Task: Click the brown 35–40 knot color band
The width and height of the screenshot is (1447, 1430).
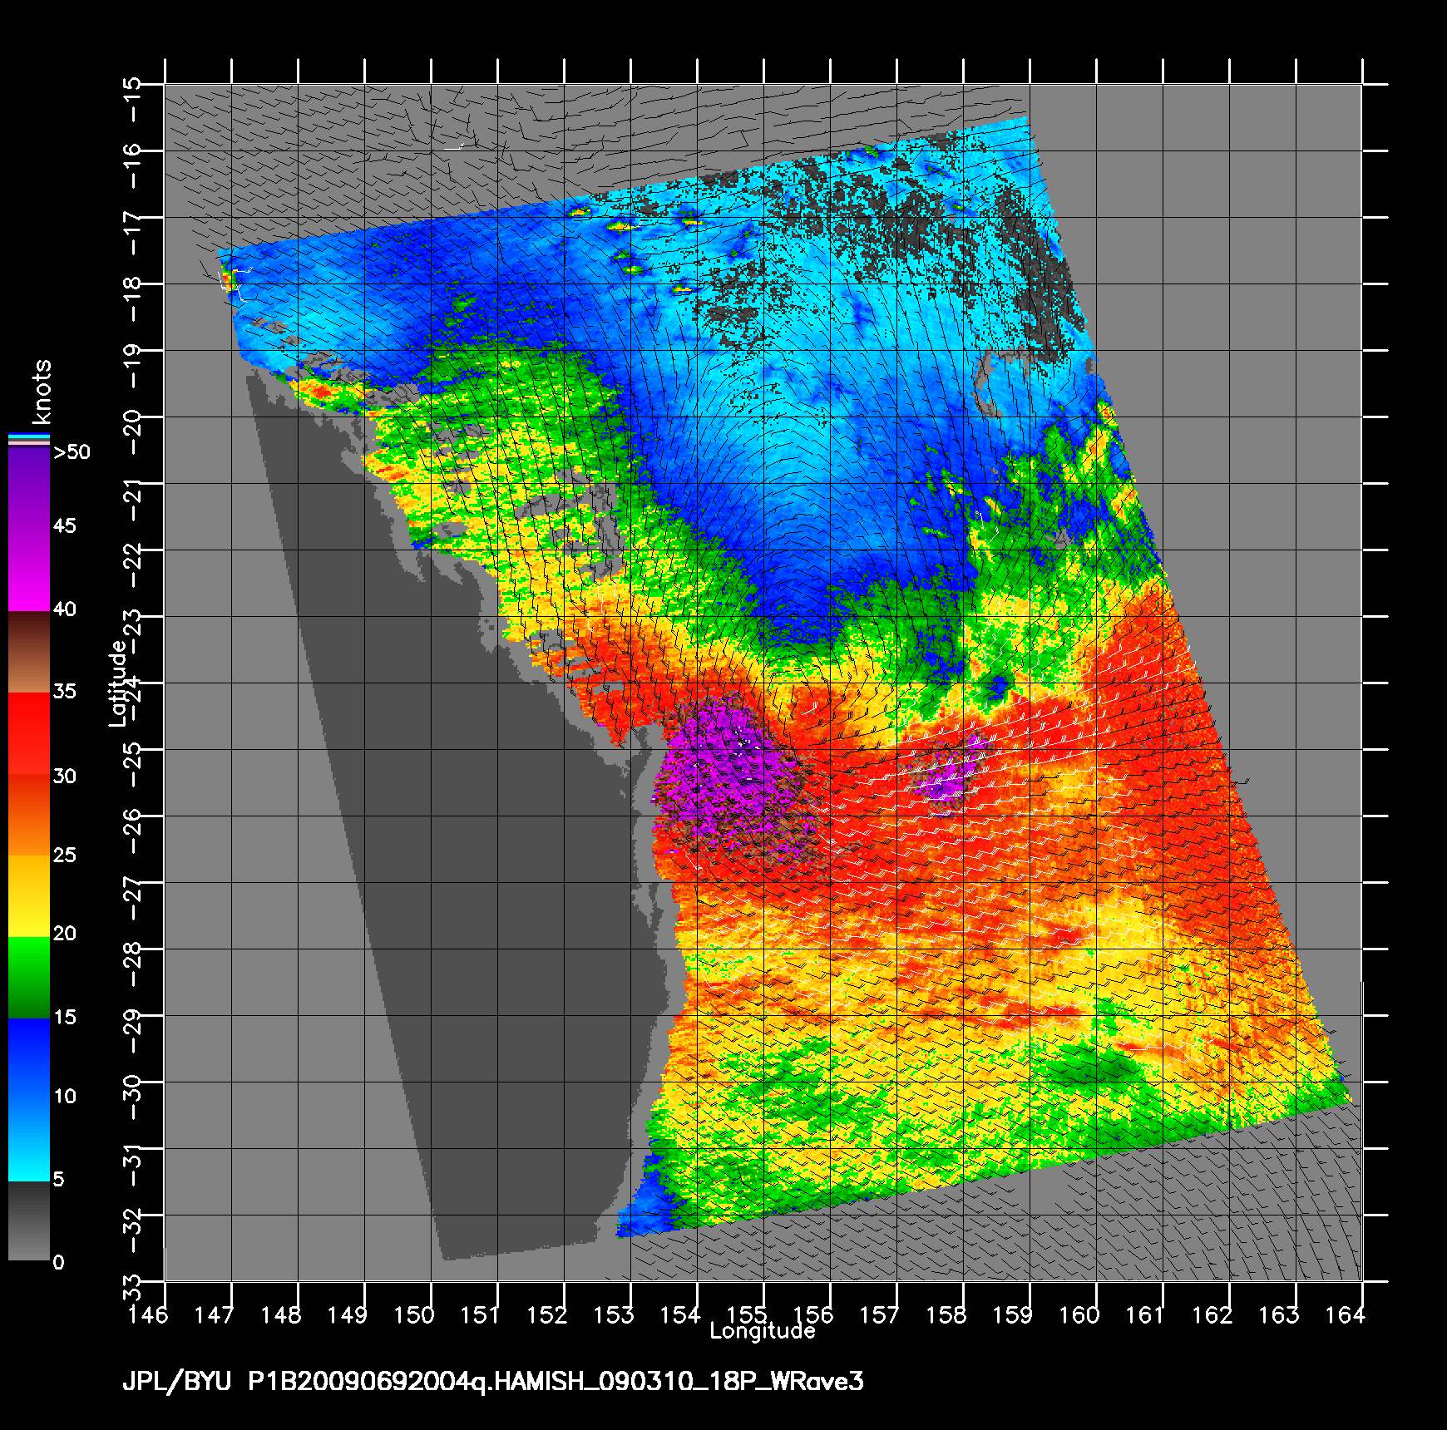Action: 29,653
